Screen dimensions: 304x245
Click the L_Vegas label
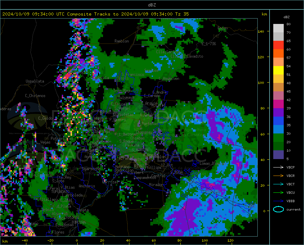pos(43,142)
